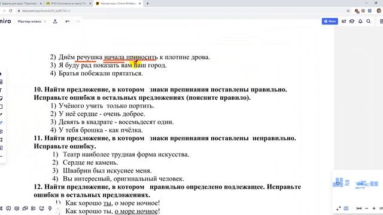Click the export board icon
The width and height of the screenshot is (383, 215).
click(55, 21)
